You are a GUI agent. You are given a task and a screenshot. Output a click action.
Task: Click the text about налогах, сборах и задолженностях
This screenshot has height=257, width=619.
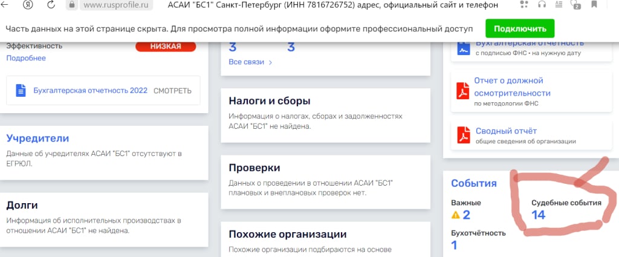316,121
